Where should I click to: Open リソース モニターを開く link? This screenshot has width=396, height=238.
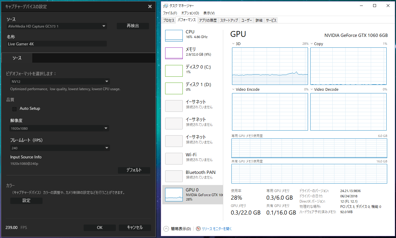(217, 229)
